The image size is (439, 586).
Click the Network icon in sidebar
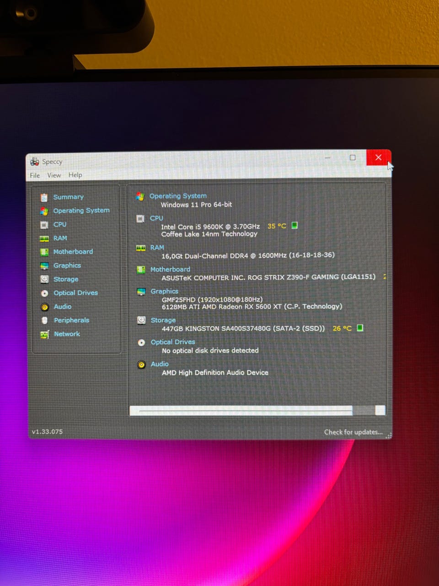44,334
